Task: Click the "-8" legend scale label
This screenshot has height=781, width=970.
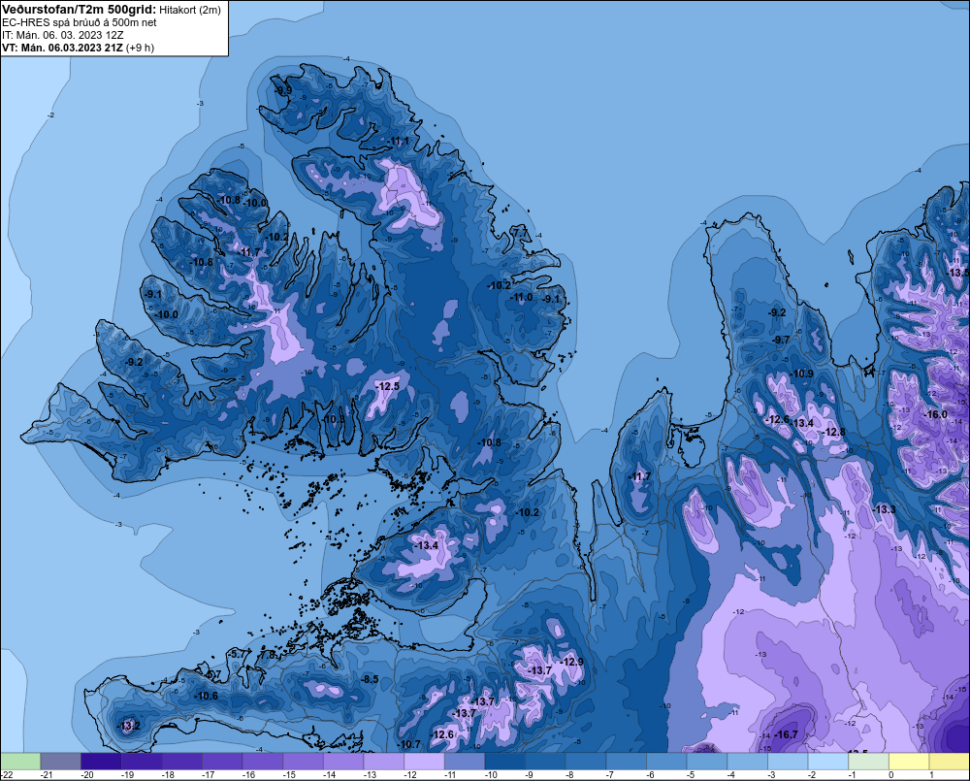Action: (x=571, y=775)
